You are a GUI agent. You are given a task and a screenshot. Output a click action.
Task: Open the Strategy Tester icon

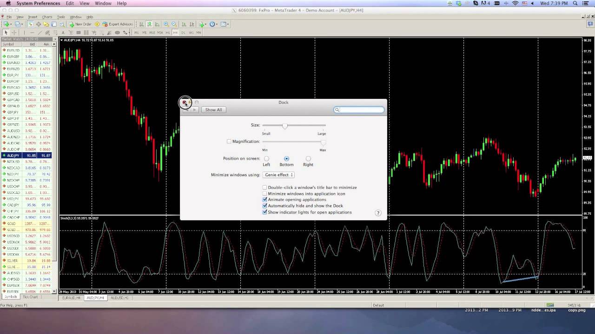coord(62,24)
